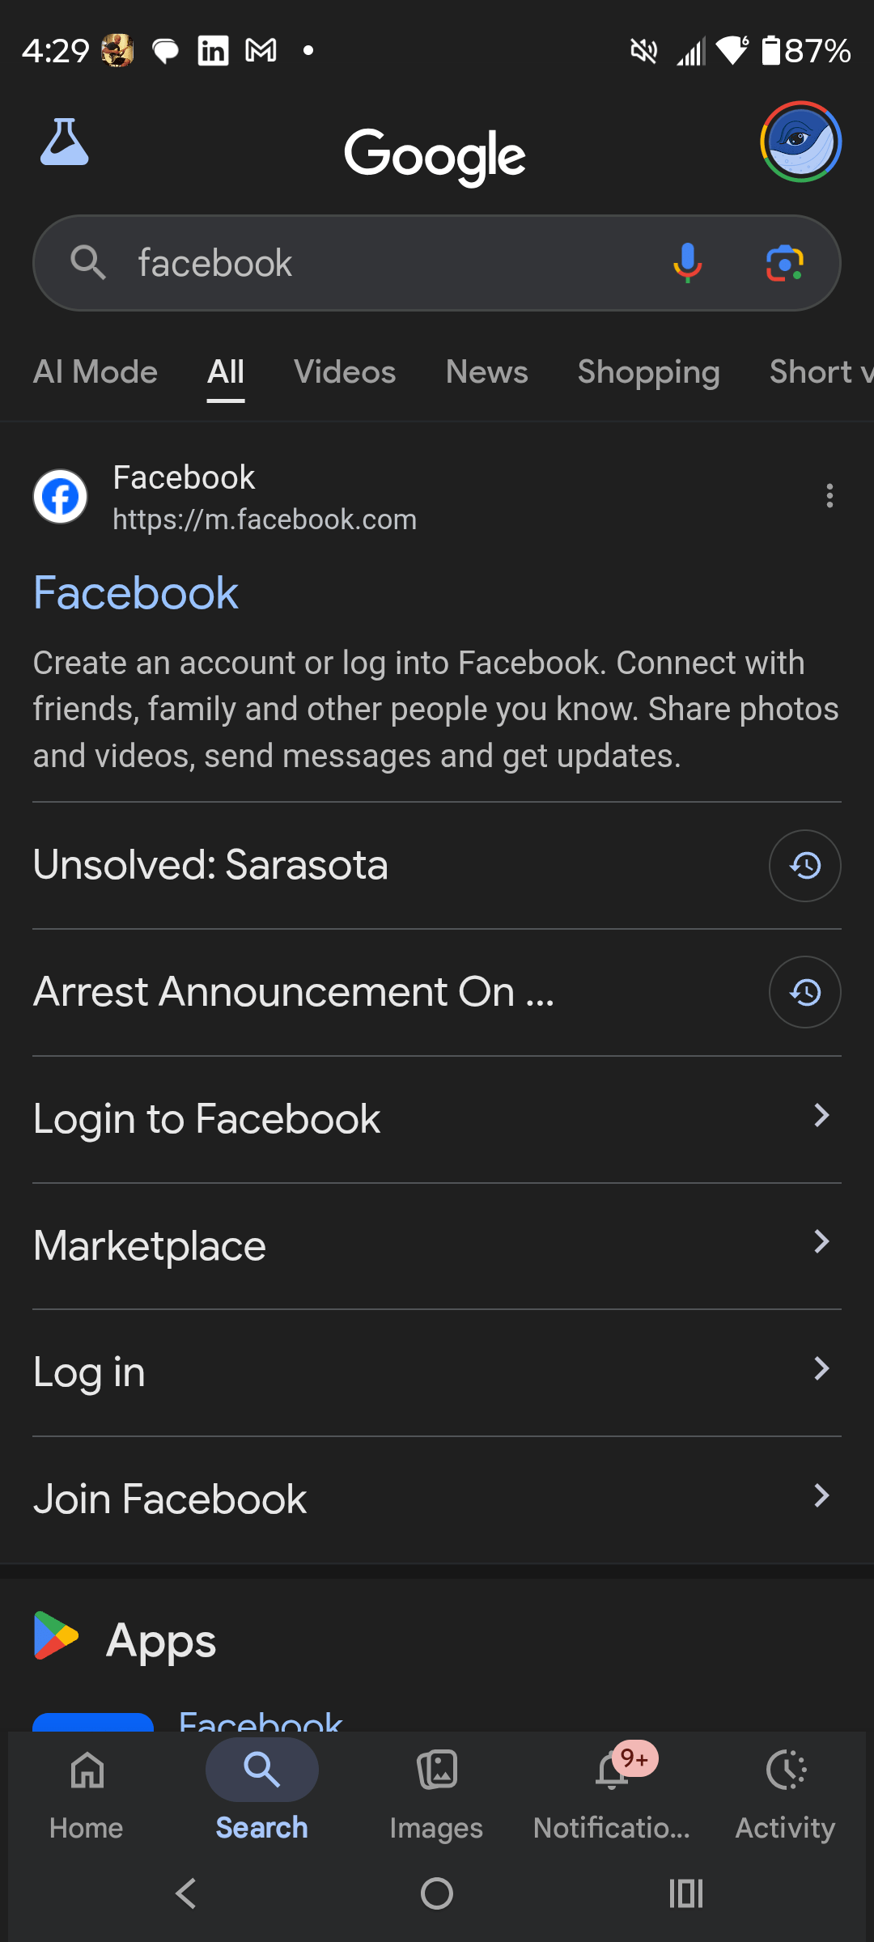Viewport: 874px width, 1942px height.
Task: Expand the Login to Facebook sitelink
Action: pos(821,1116)
